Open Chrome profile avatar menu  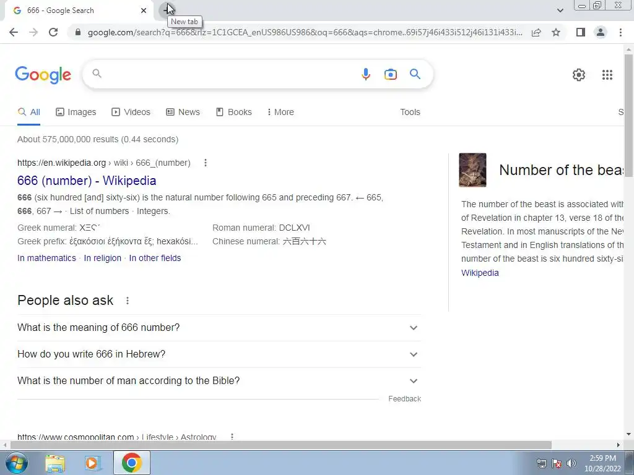(601, 32)
